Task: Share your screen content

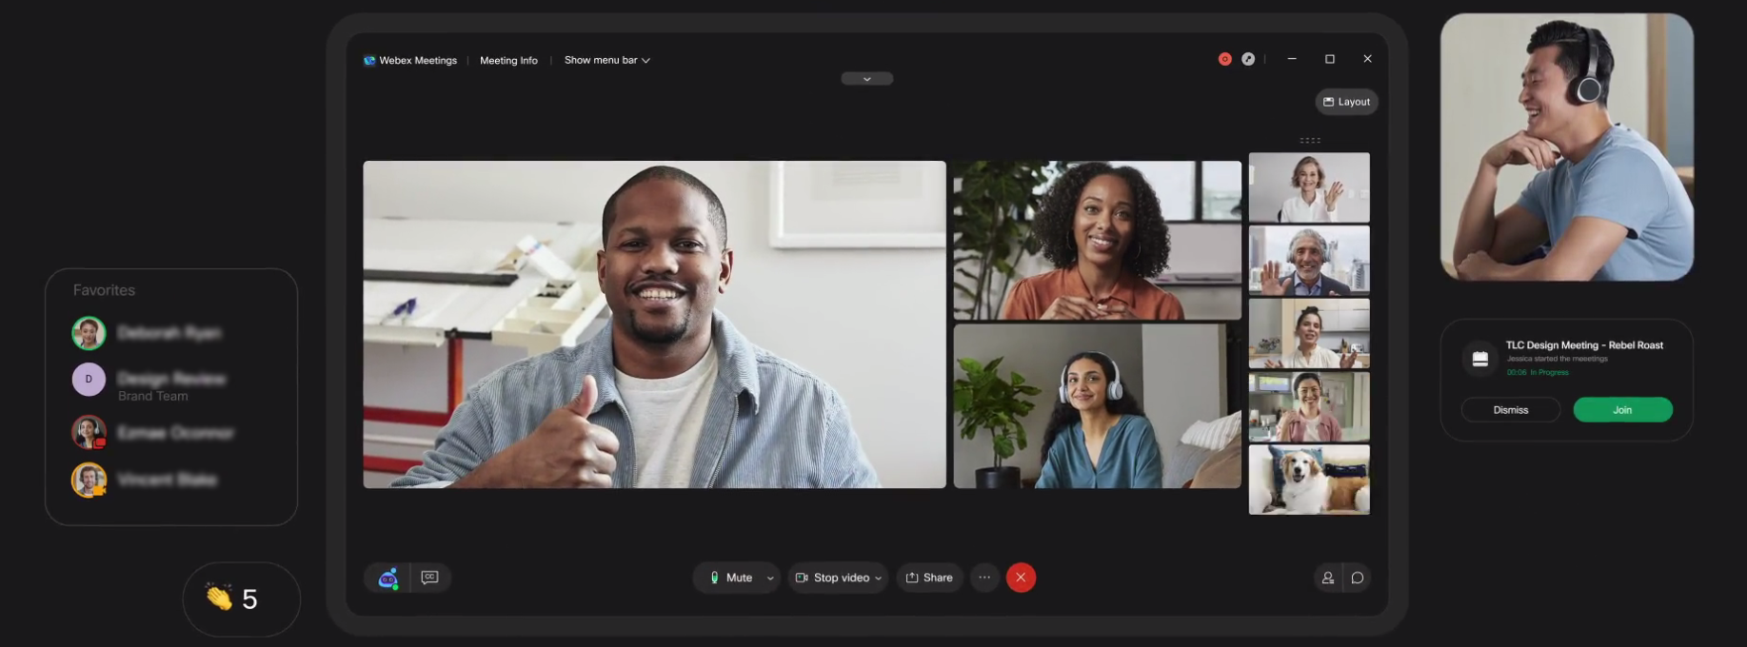Action: pyautogui.click(x=929, y=578)
